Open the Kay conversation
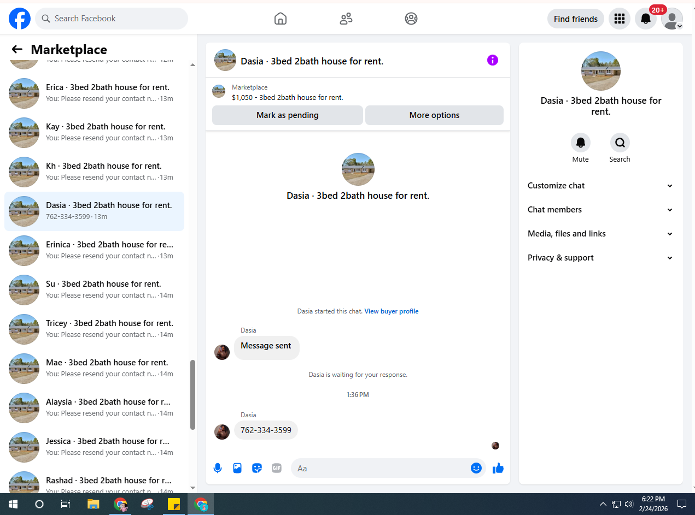Image resolution: width=695 pixels, height=515 pixels. [x=94, y=133]
